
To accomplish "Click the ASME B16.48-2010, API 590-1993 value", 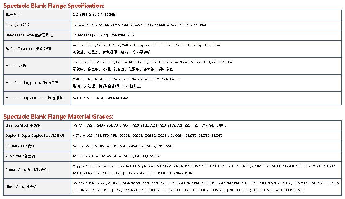I will [x=100, y=98].
